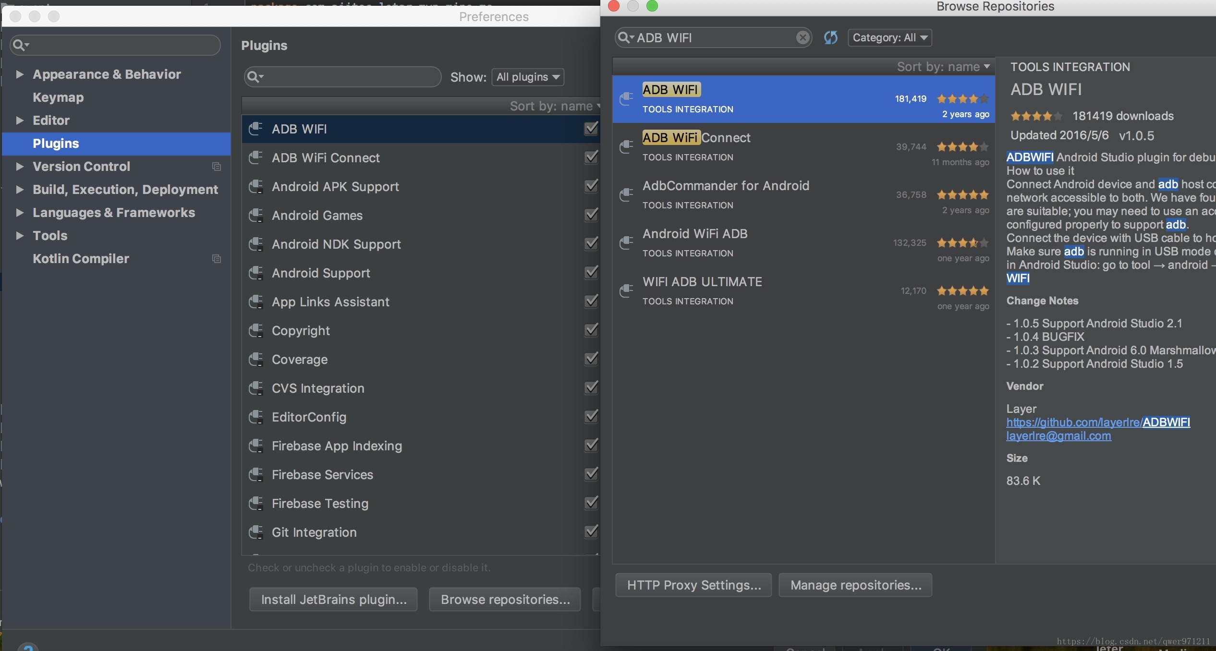
Task: Select the EditorConfig plugin row
Action: (x=421, y=417)
